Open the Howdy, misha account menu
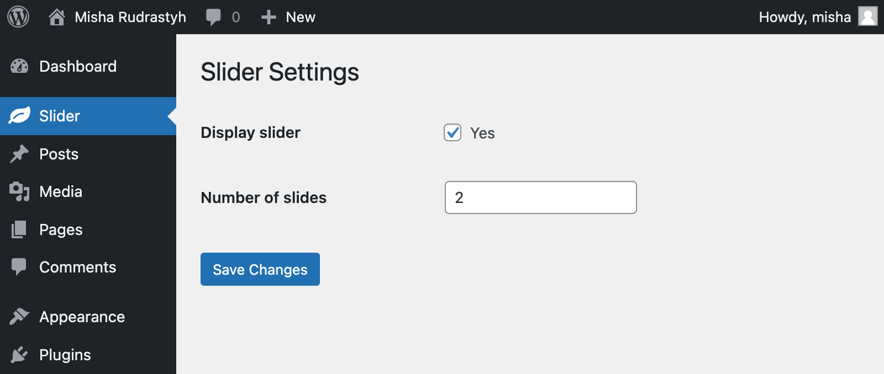 [804, 17]
